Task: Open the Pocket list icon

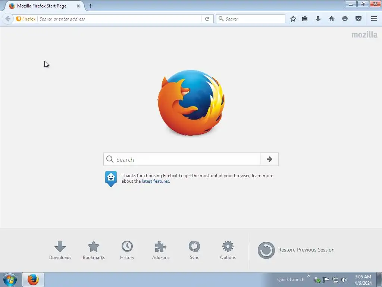Action: coord(358,19)
